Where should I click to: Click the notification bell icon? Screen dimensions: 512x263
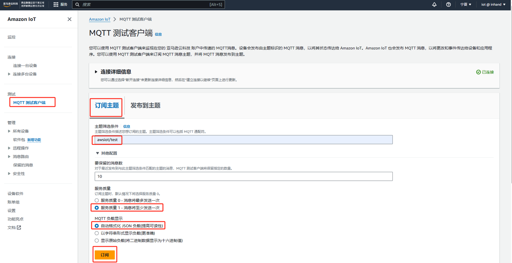434,4
